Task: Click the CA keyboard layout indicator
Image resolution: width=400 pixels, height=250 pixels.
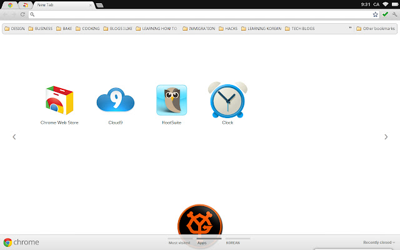Action: 376,4
